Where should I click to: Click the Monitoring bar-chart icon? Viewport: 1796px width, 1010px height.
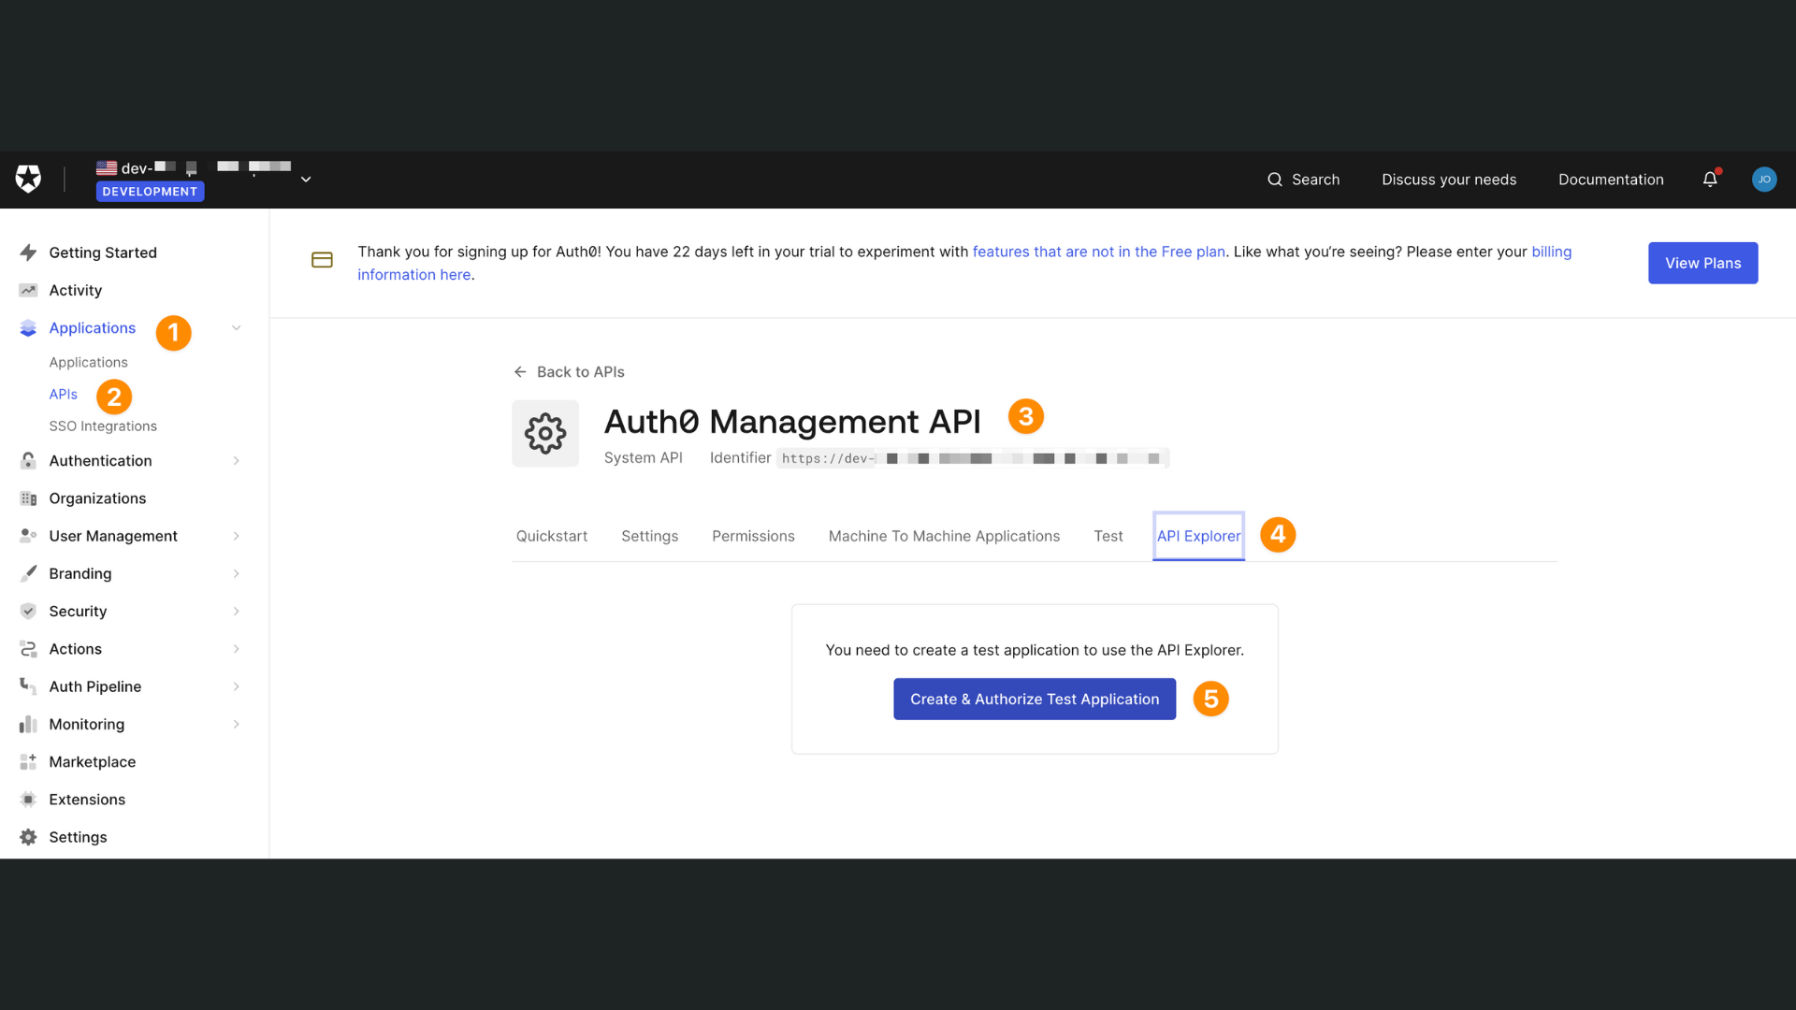pyautogui.click(x=27, y=724)
